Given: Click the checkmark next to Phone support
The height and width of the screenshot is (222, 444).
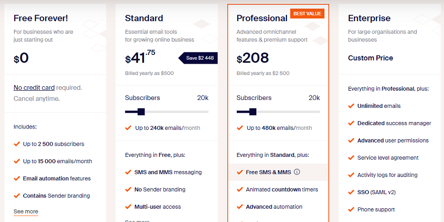Looking at the screenshot, I should click(351, 209).
